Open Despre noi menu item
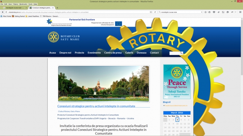This screenshot has height=136, width=243. click(65, 53)
